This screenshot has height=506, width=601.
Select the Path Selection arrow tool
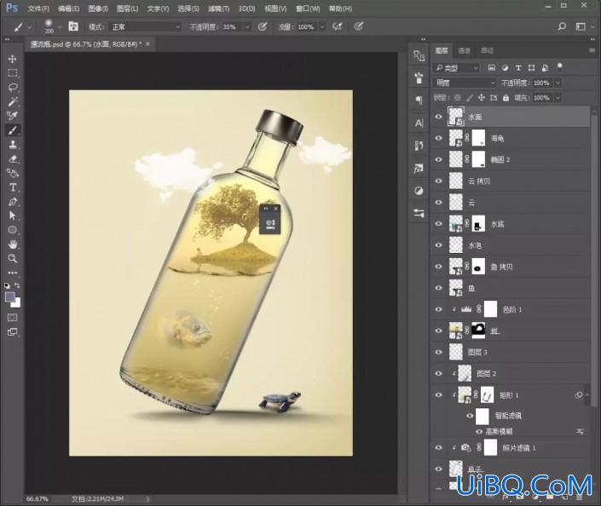(12, 216)
